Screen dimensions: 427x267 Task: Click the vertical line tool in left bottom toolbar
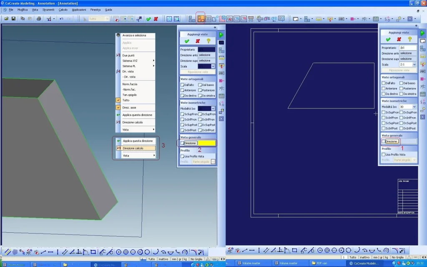click(x=58, y=252)
